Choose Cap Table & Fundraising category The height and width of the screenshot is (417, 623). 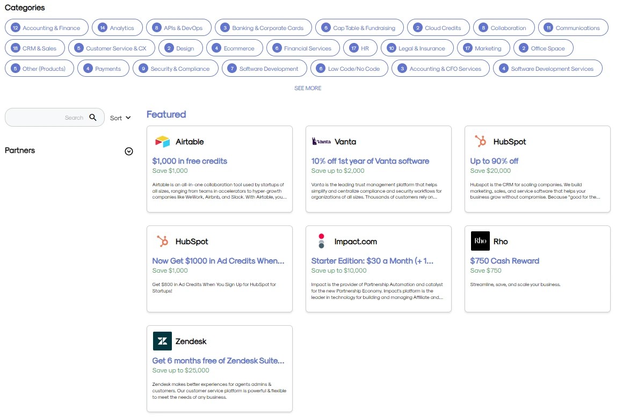click(x=360, y=27)
